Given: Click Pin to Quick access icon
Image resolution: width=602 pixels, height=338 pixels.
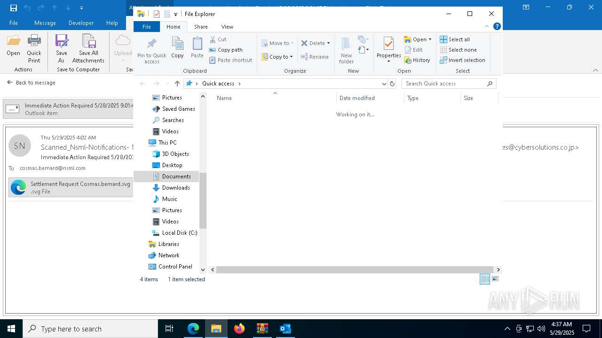Looking at the screenshot, I should tap(152, 51).
